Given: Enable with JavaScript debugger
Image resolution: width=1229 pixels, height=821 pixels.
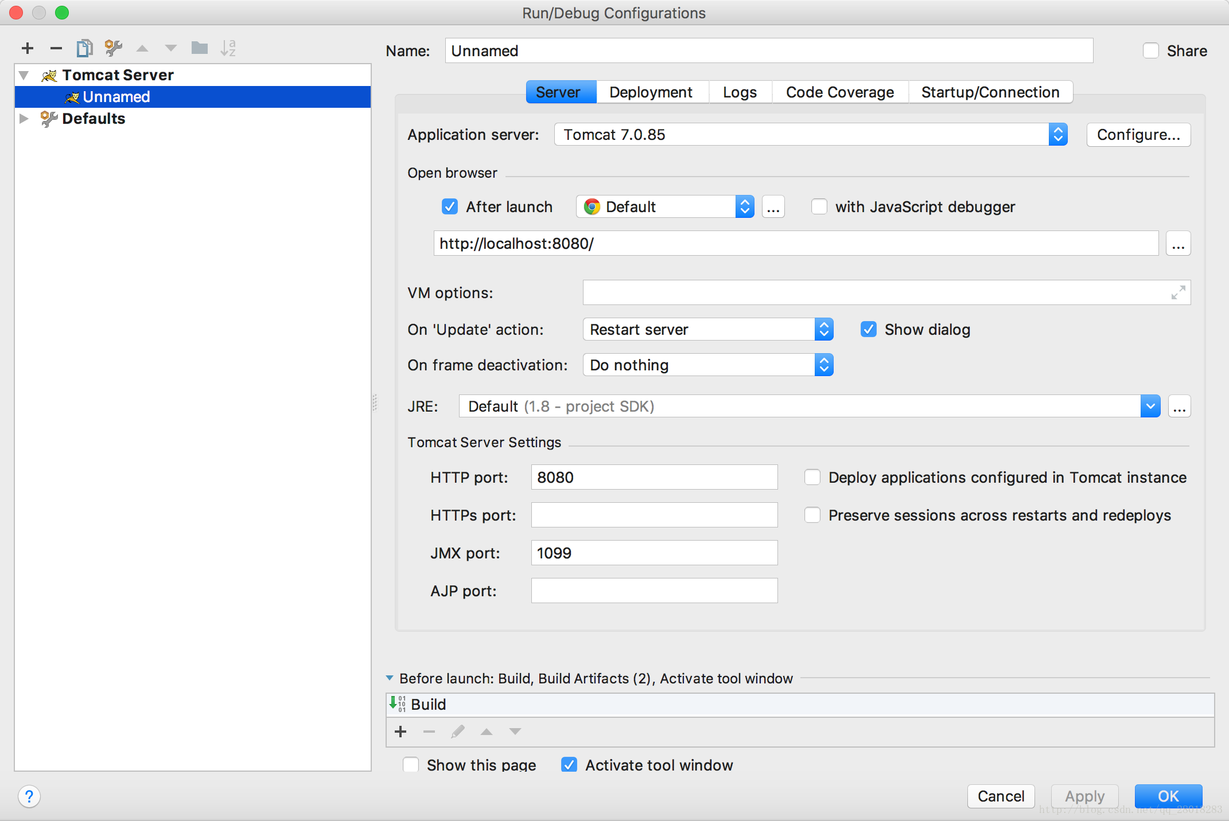Looking at the screenshot, I should click(819, 207).
